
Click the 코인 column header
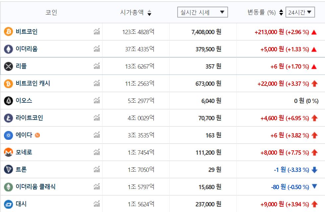coord(51,13)
